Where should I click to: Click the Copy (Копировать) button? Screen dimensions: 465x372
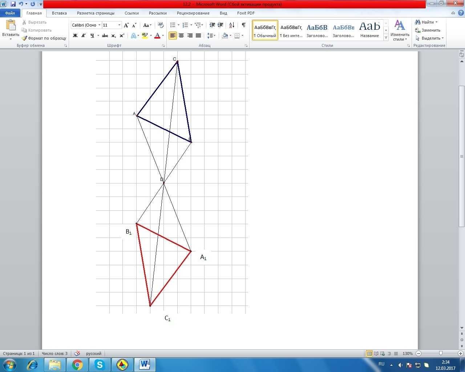37,30
